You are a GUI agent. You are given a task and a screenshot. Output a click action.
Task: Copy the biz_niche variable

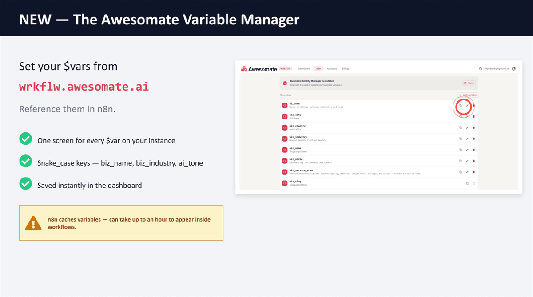tap(461, 161)
